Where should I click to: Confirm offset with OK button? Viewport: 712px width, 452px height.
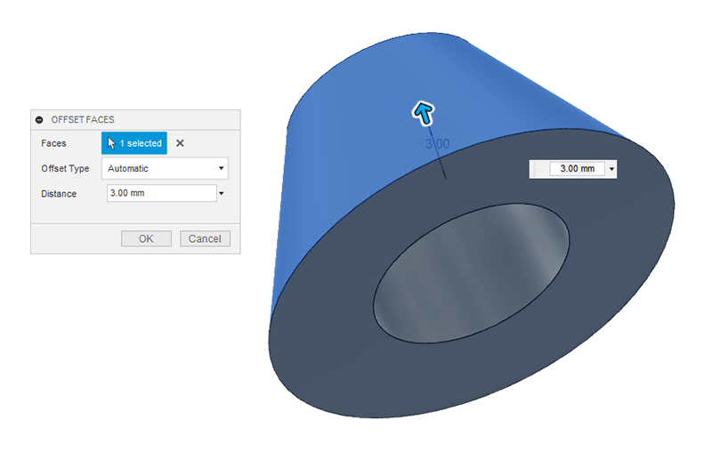(x=146, y=238)
